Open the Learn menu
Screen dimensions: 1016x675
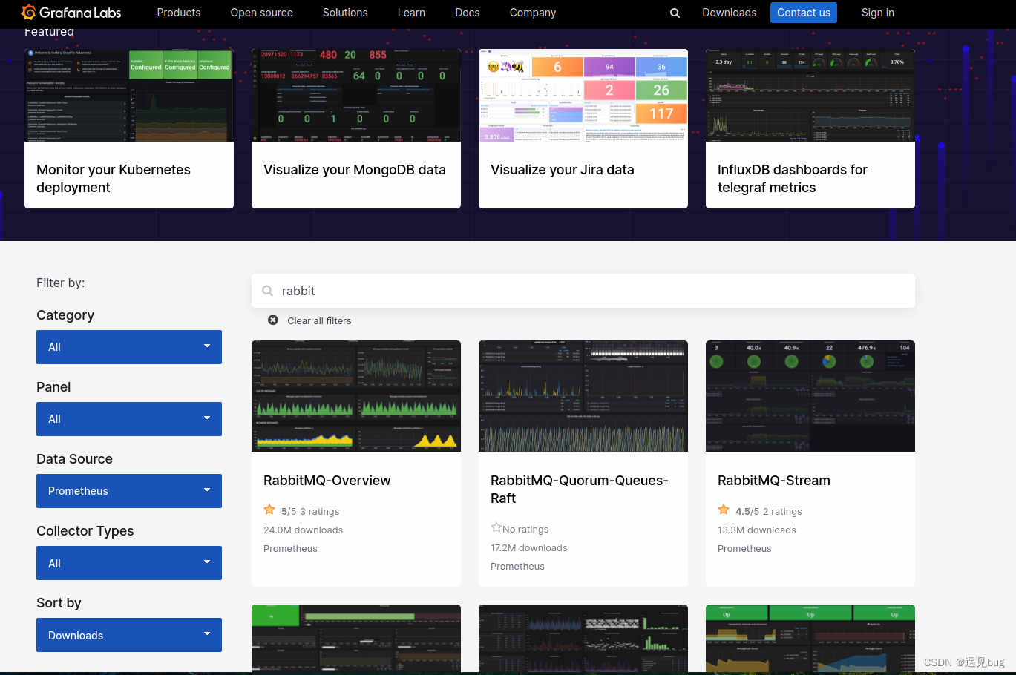click(x=411, y=13)
